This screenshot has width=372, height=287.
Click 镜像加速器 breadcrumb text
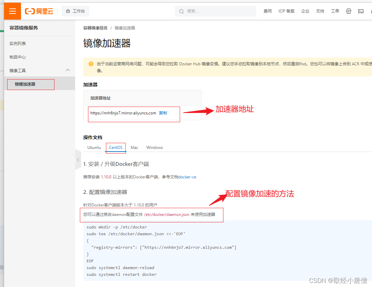pyautogui.click(x=125, y=28)
